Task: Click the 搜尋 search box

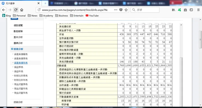Action: click(145, 10)
